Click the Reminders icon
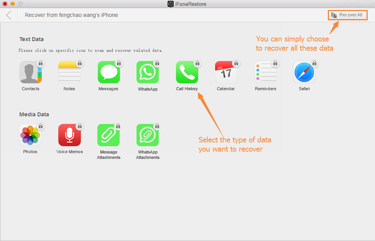The height and width of the screenshot is (241, 375). (x=265, y=72)
